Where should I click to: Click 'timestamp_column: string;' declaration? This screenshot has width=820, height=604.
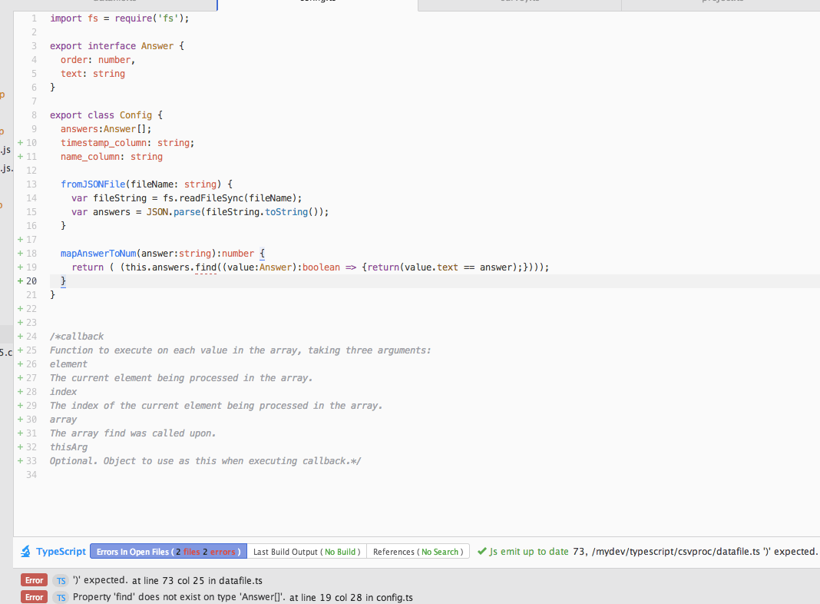tap(127, 143)
